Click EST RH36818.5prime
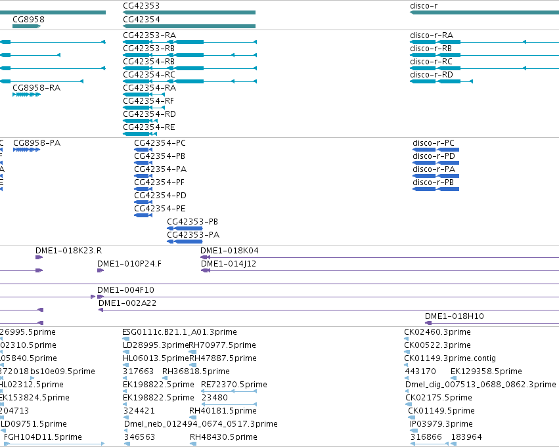Screen dimensions: 559x447 [x=165, y=378]
